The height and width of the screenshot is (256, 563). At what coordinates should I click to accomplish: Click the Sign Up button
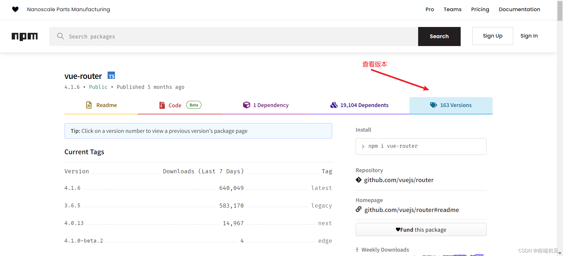(493, 36)
